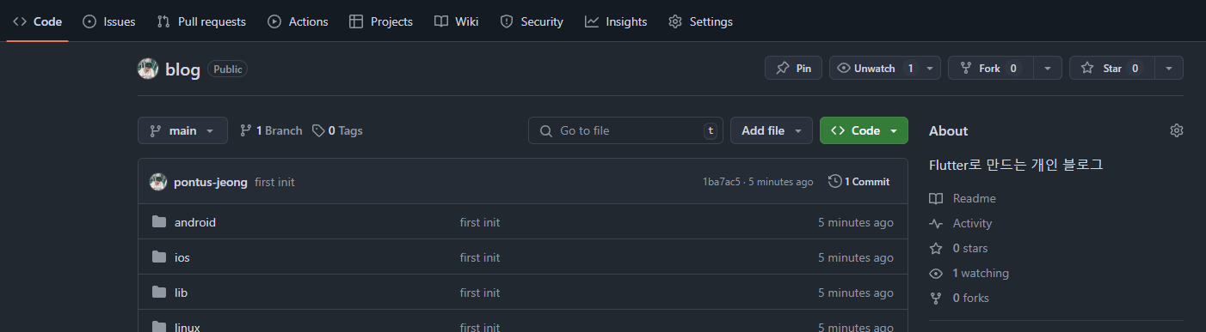Click the repository owner avatar beside blog
This screenshot has height=332, width=1206.
click(x=148, y=69)
